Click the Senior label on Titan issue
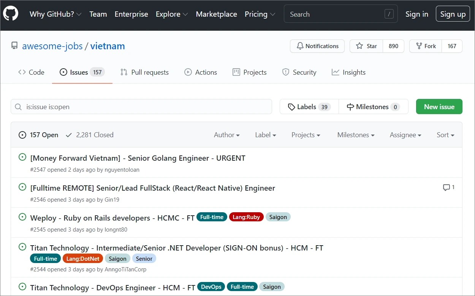Image resolution: width=475 pixels, height=296 pixels. click(144, 258)
